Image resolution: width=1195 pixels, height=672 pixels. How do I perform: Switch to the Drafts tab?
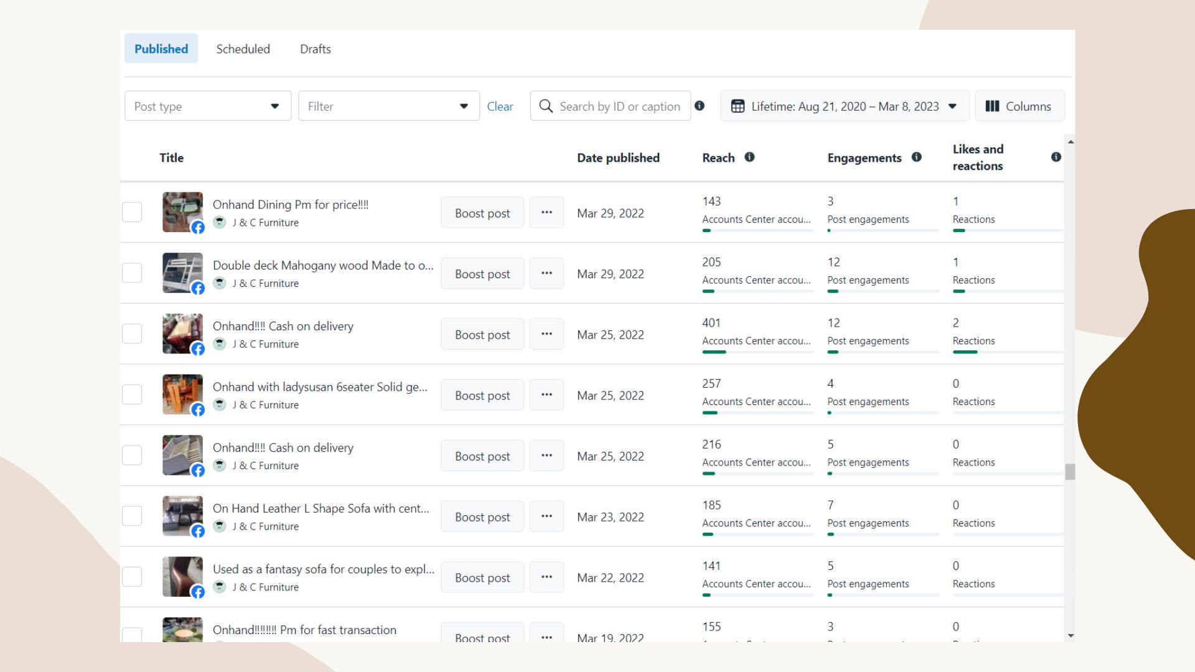point(315,49)
